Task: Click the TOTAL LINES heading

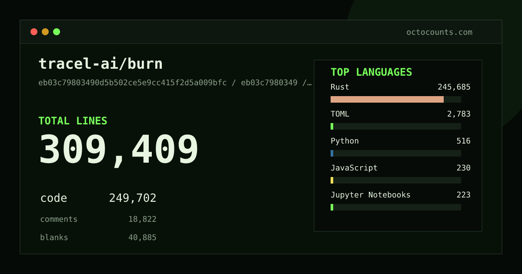Action: (x=73, y=121)
